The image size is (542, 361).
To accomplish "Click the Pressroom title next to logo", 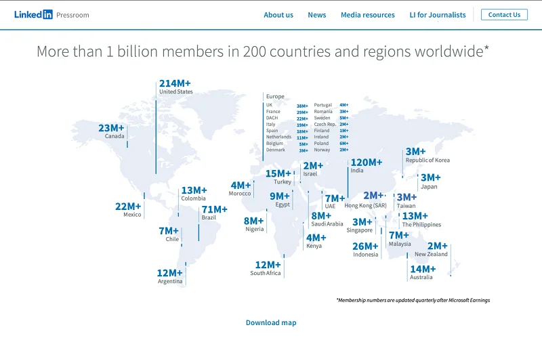I will click(x=72, y=15).
